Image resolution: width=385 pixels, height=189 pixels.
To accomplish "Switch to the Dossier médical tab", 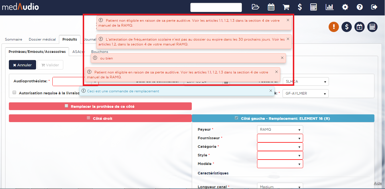I will point(42,39).
